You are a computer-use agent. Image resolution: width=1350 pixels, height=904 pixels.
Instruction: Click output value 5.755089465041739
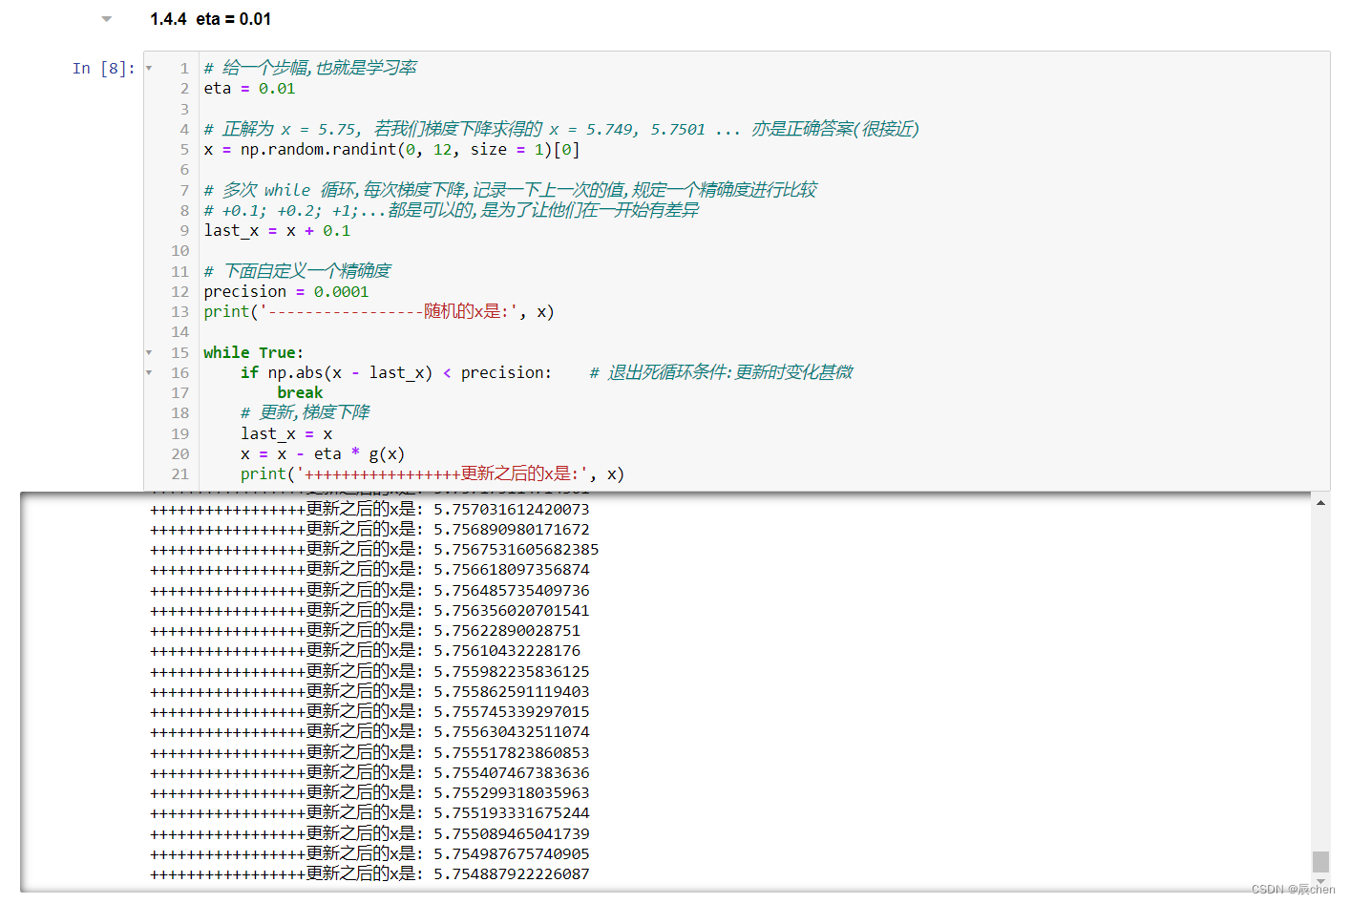click(512, 834)
